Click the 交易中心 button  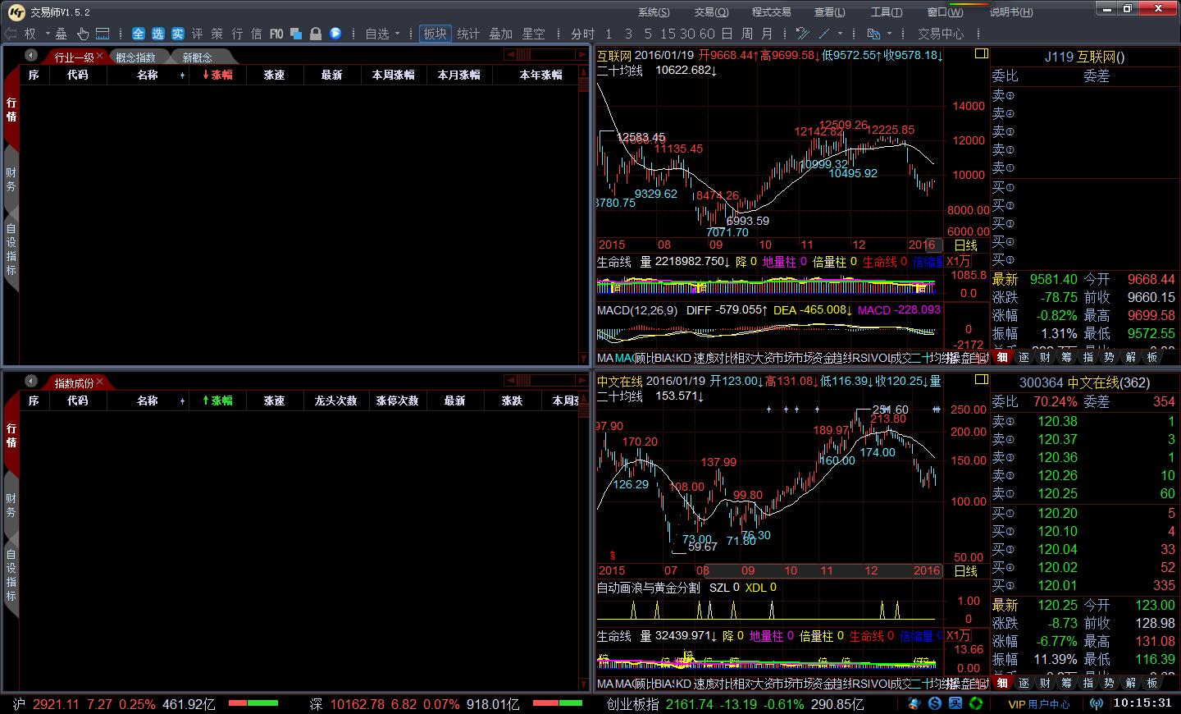coord(941,34)
